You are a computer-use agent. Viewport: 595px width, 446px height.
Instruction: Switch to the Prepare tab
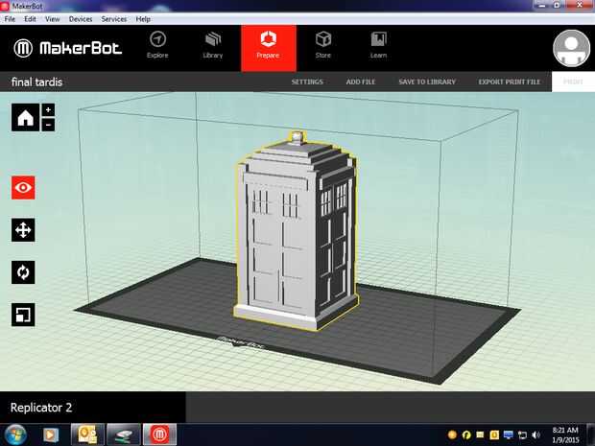pos(269,48)
